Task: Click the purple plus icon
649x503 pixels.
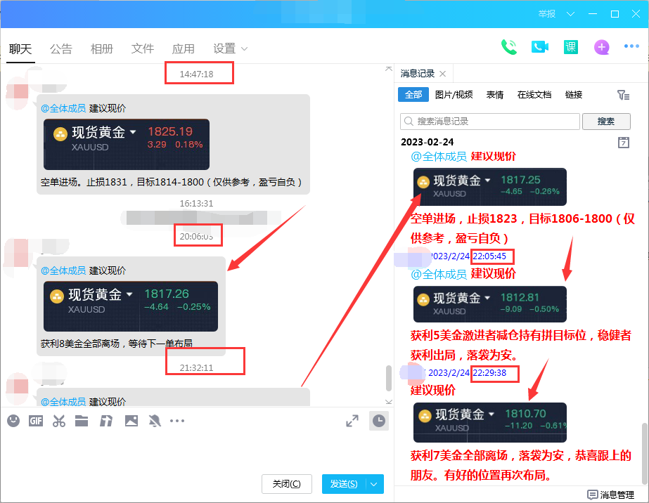Action: [601, 47]
